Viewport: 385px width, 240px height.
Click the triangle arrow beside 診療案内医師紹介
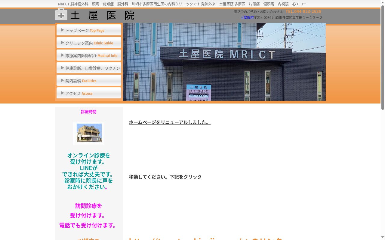62,55
